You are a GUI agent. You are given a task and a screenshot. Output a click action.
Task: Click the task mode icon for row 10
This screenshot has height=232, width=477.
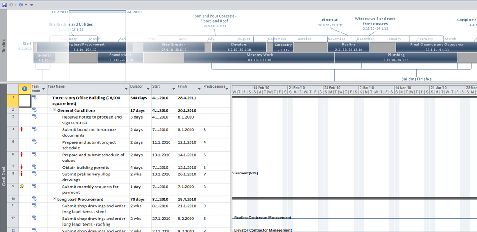34,199
